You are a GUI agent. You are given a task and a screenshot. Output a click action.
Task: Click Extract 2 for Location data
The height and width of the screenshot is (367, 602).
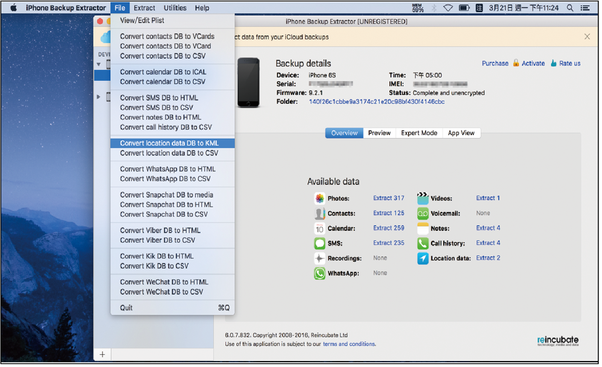tap(488, 258)
